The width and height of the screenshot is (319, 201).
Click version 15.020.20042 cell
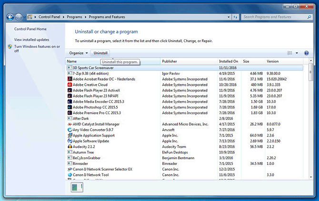pyautogui.click(x=277, y=79)
